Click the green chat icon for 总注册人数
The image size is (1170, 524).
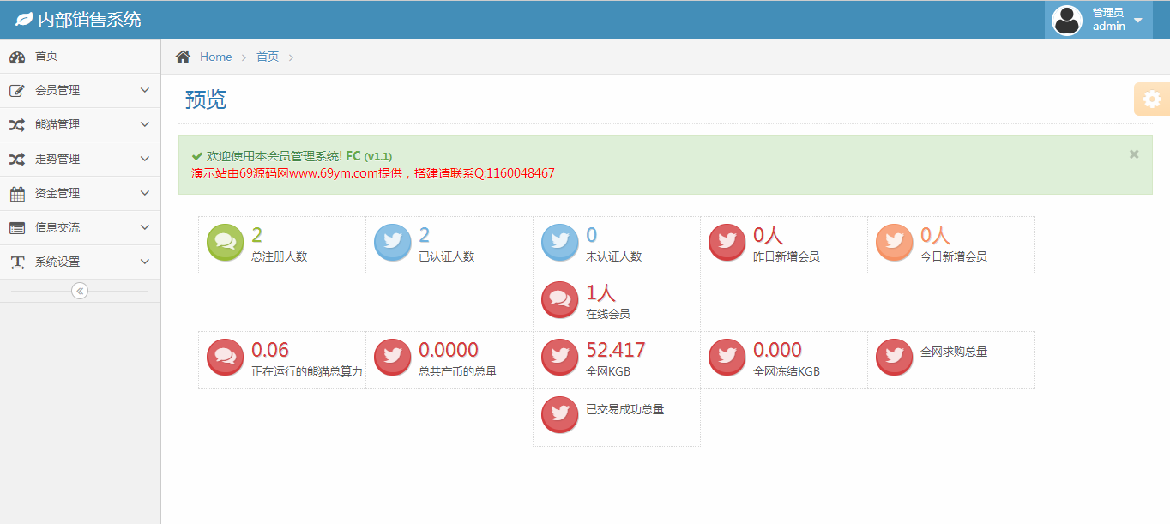point(226,243)
